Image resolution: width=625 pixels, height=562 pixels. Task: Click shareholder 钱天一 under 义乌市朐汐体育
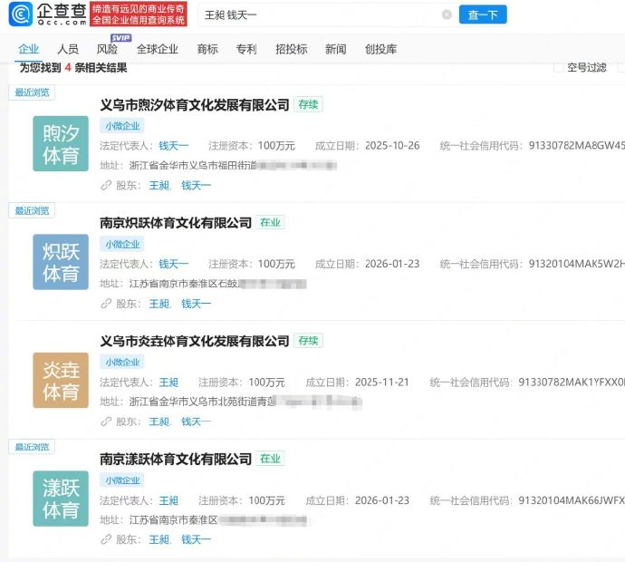196,186
